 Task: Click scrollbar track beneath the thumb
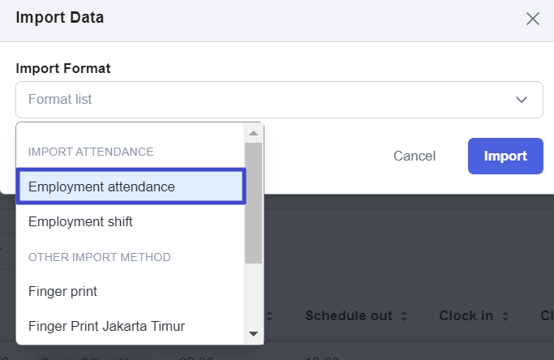coord(253,294)
